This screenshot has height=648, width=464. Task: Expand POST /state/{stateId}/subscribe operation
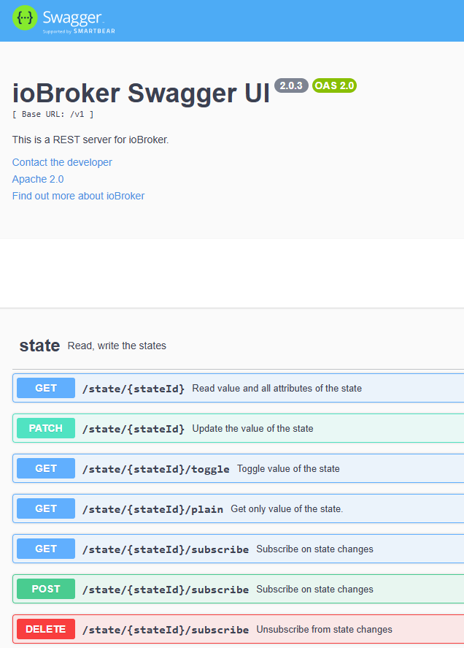[x=238, y=589]
